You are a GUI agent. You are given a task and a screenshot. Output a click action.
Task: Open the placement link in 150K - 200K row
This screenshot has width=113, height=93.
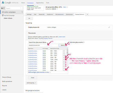pyautogui.click(x=33, y=60)
